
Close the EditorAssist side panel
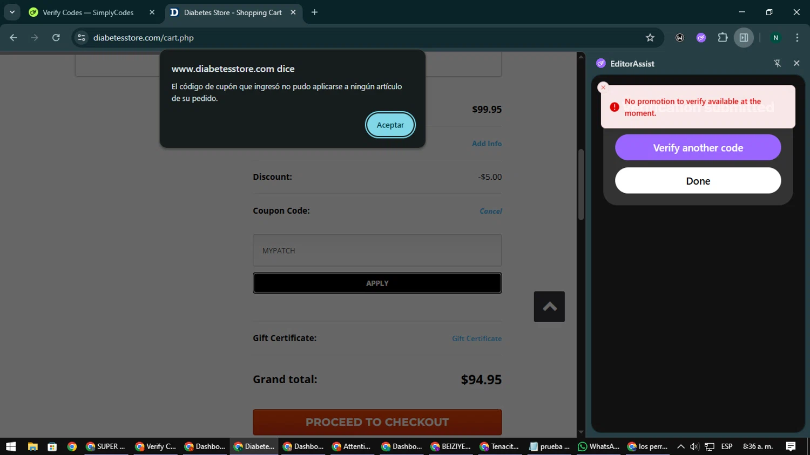(x=796, y=63)
